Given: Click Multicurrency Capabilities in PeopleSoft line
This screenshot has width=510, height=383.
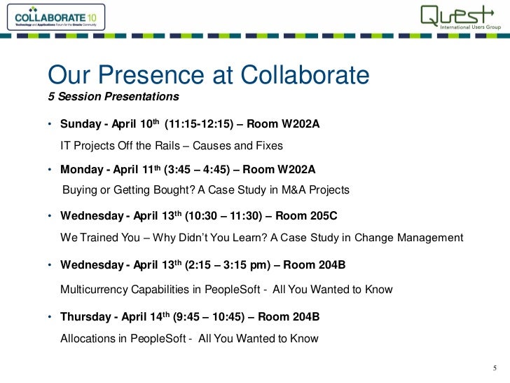Looking at the screenshot, I should pyautogui.click(x=226, y=289).
